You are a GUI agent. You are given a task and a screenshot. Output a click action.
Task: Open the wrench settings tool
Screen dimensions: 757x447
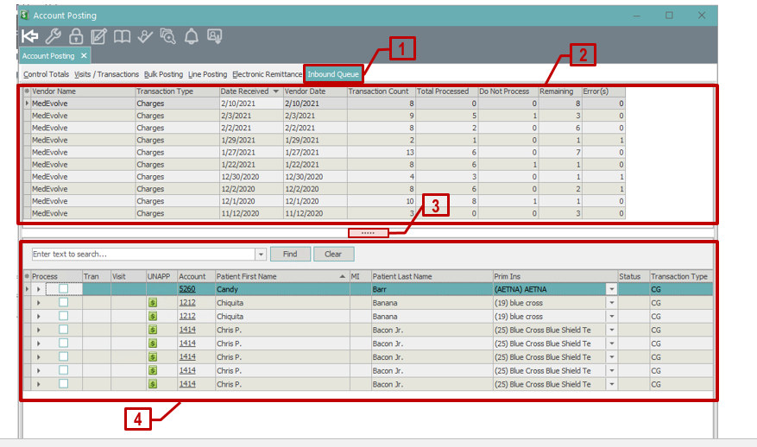(x=54, y=35)
